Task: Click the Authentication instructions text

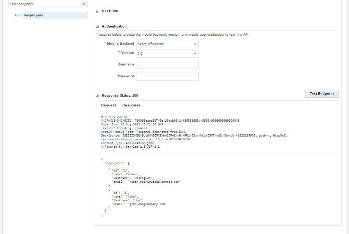Action: coord(173,35)
